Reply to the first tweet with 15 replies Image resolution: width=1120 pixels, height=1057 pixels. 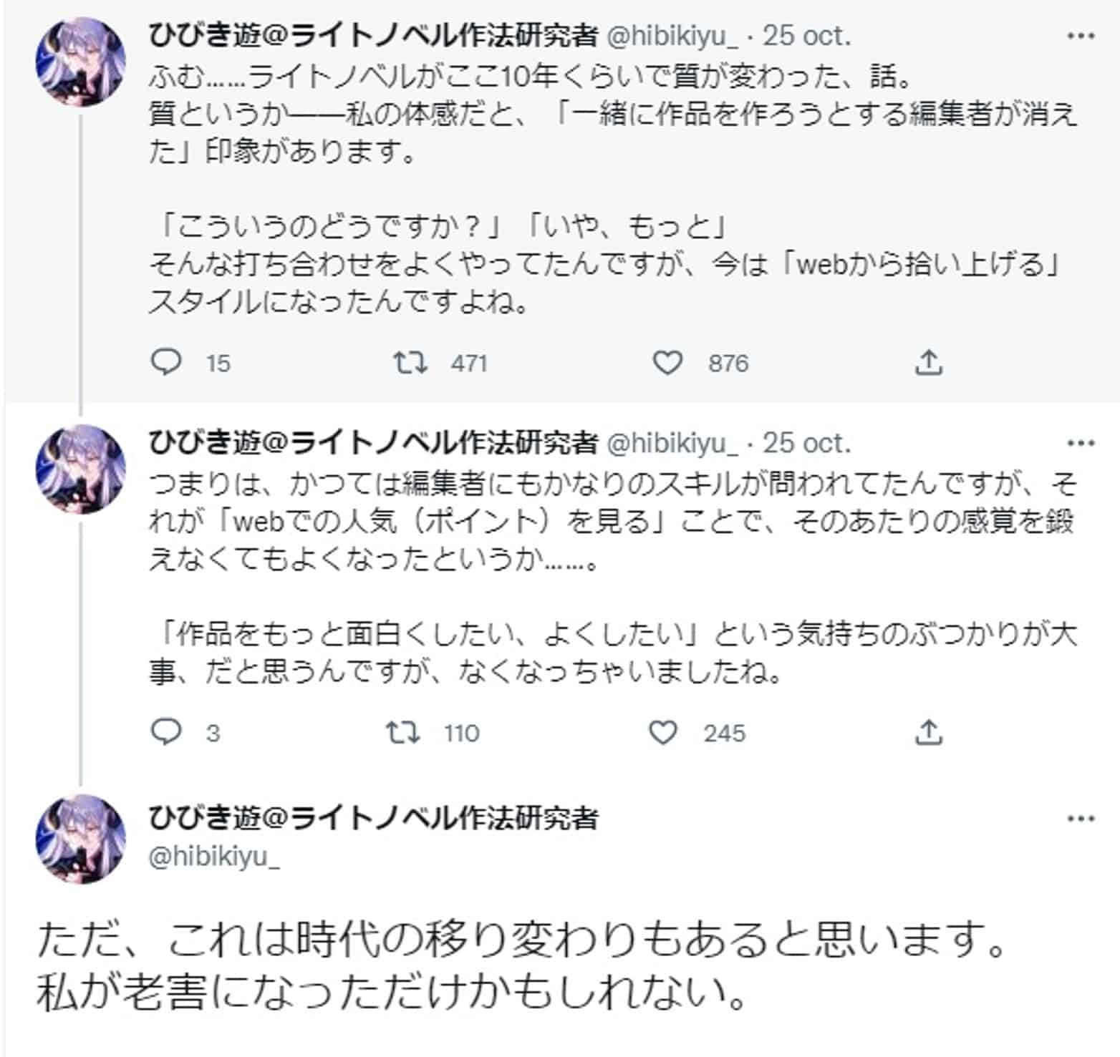pyautogui.click(x=167, y=363)
